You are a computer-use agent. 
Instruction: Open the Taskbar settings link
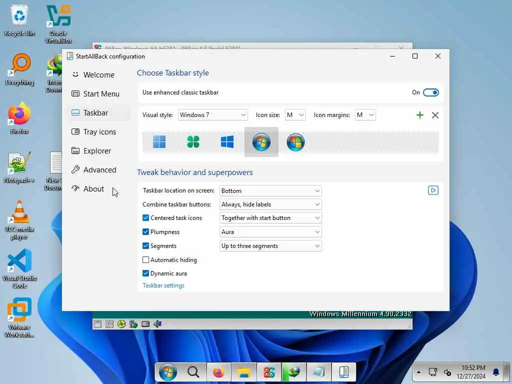163,285
